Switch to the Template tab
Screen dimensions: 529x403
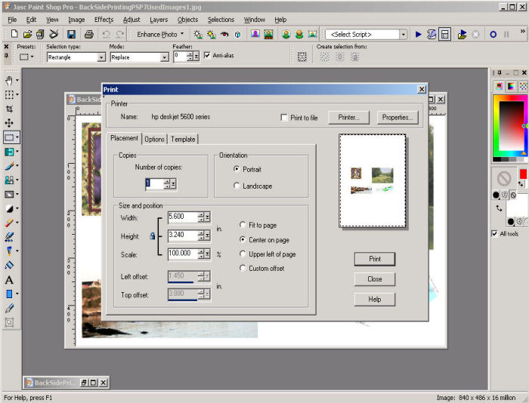[x=183, y=139]
